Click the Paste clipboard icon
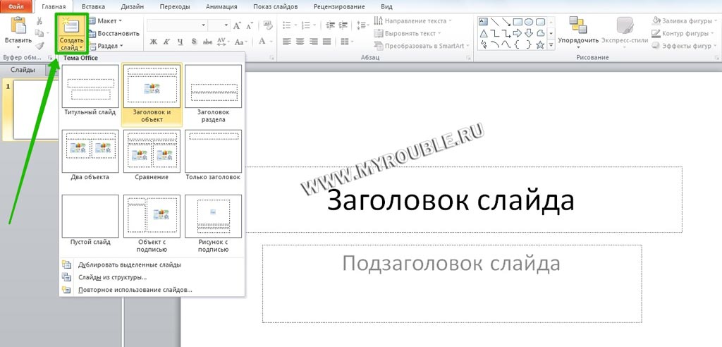Screen dimensions: 722x347 (x=18, y=27)
